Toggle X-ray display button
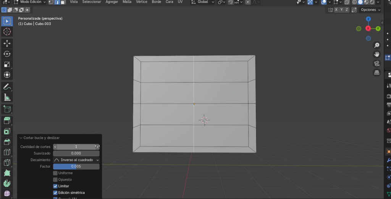Image resolution: width=391 pixels, height=199 pixels. [x=347, y=2]
